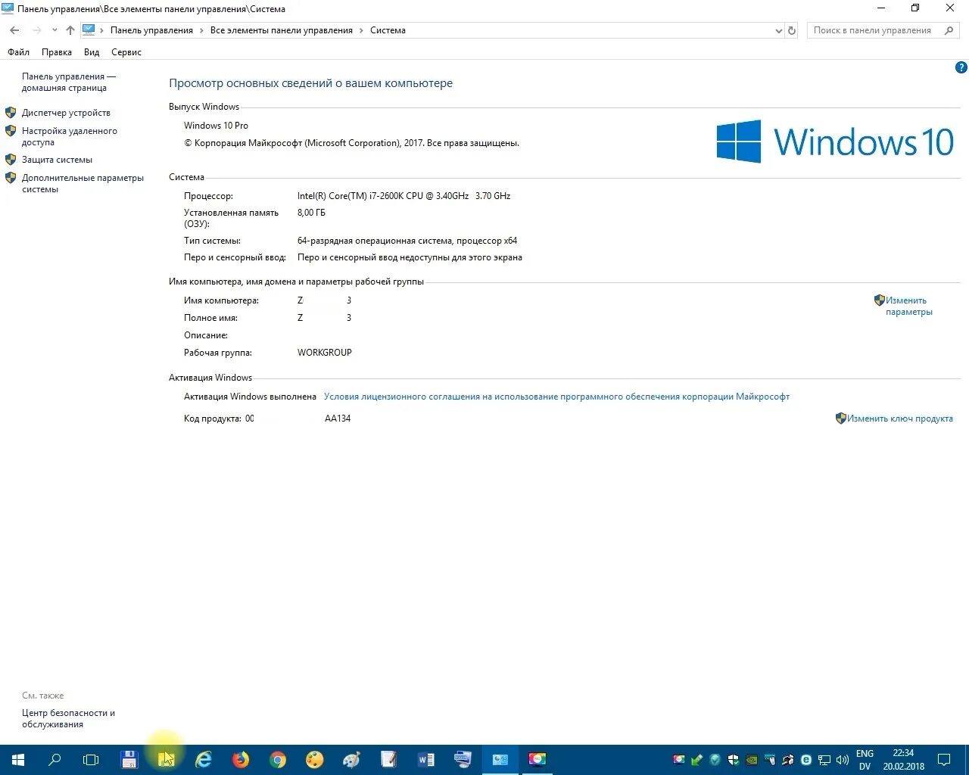Open Windows Defender shield in tray
969x775 pixels.
pyautogui.click(x=734, y=759)
